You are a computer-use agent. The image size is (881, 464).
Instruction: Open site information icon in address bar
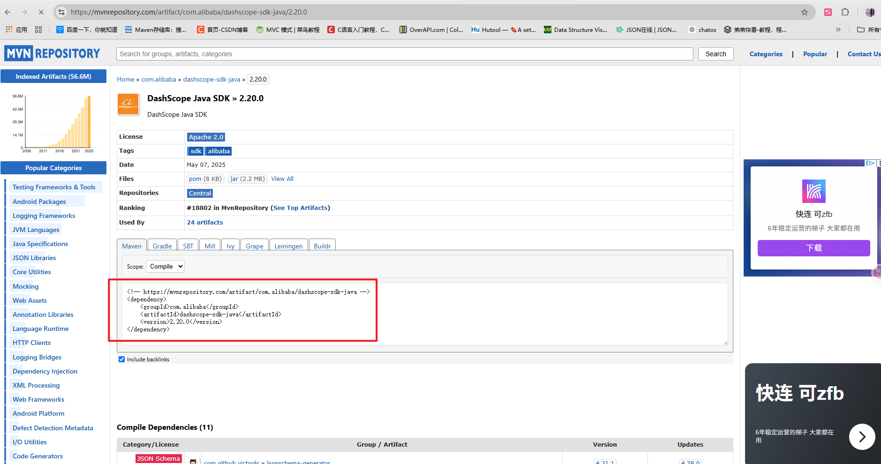coord(61,12)
